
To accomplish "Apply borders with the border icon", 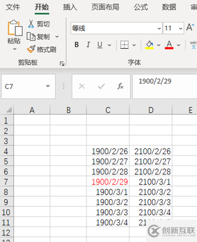I will click(124, 45).
